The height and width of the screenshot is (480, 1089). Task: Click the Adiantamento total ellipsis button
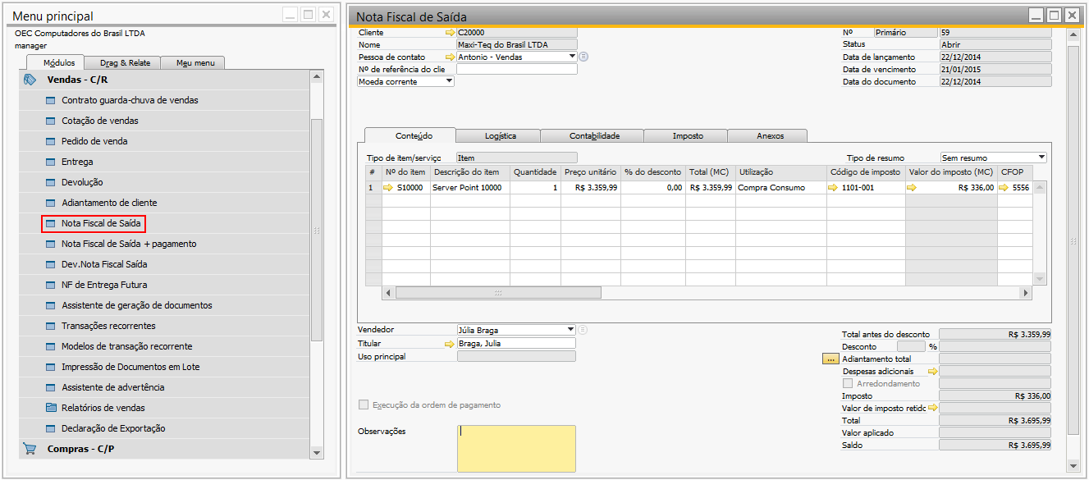(830, 359)
